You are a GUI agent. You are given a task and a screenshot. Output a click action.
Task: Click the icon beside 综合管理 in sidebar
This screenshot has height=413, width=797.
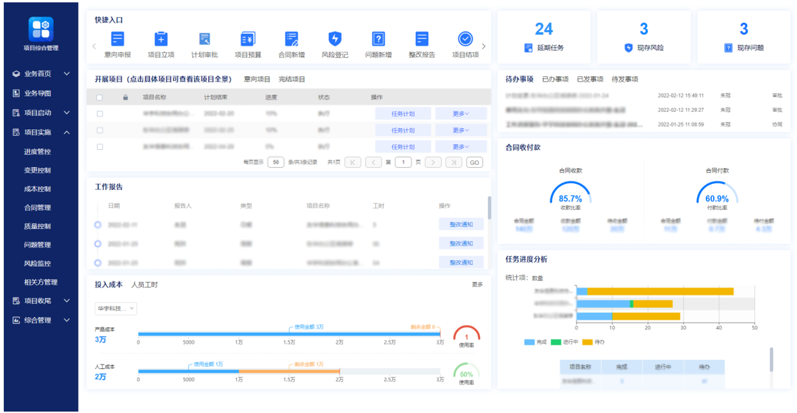pyautogui.click(x=16, y=320)
